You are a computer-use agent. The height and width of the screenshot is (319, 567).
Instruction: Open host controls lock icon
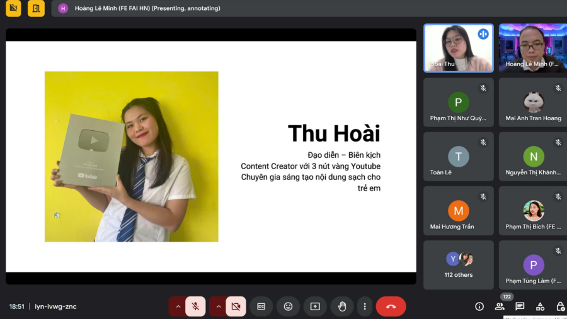coord(561,306)
